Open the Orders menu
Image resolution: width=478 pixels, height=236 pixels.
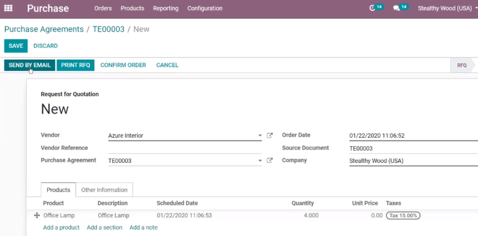click(x=103, y=8)
